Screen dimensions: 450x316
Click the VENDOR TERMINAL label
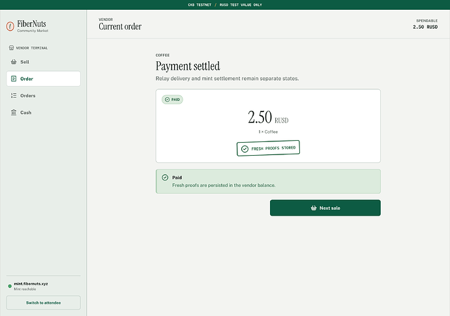[32, 48]
